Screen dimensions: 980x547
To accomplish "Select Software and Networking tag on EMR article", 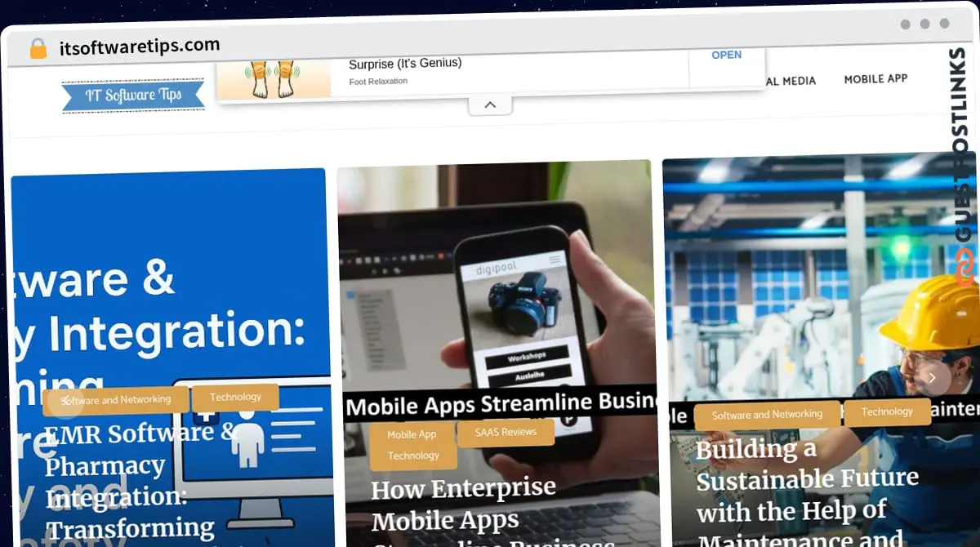I will tap(117, 399).
